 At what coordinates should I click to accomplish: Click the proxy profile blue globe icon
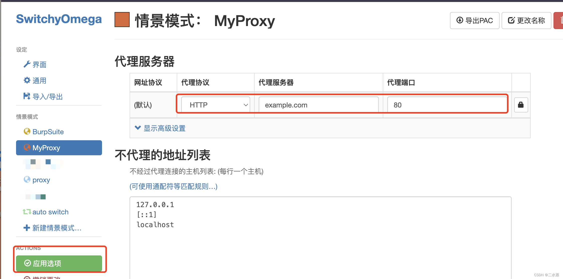[x=27, y=179]
